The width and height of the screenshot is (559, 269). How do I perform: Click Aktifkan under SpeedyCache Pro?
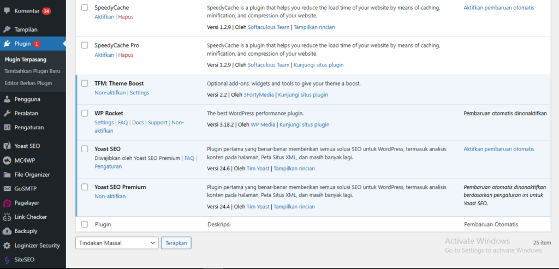tap(104, 55)
